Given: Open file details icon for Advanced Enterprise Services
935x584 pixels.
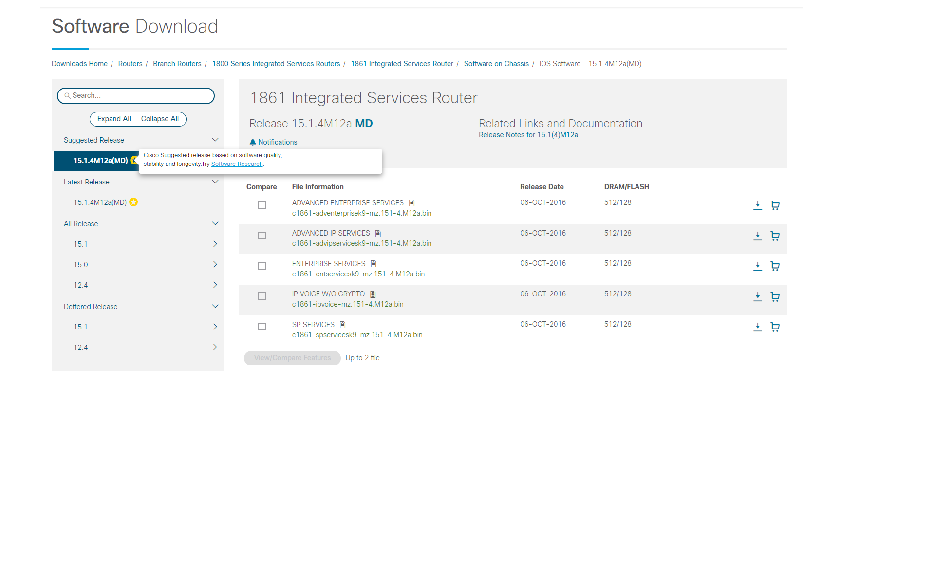Looking at the screenshot, I should pos(411,203).
